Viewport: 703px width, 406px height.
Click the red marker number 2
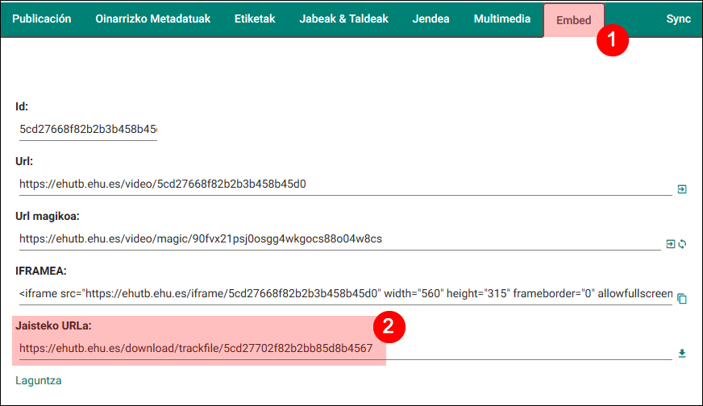point(388,326)
